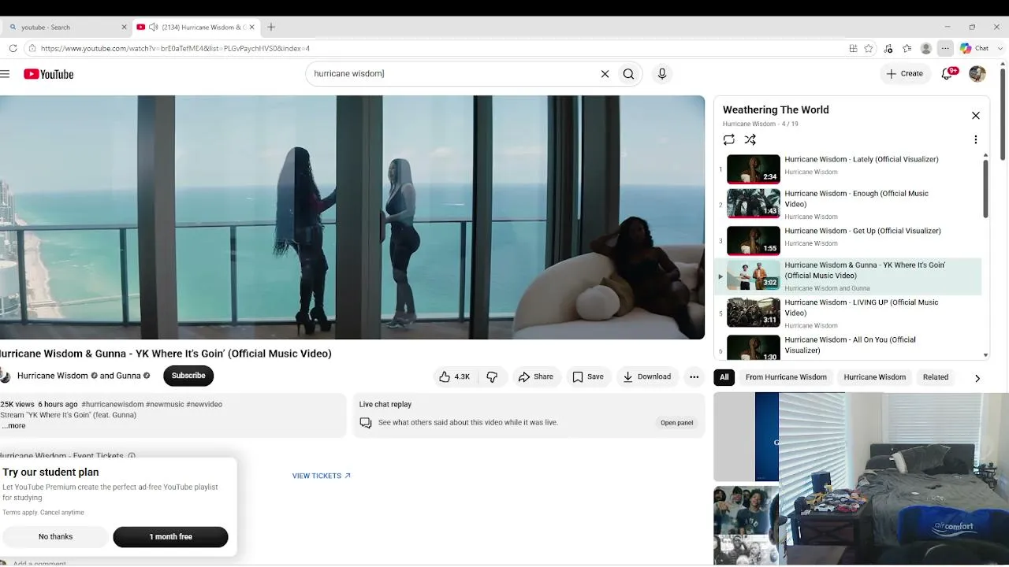The height and width of the screenshot is (567, 1009).
Task: Start voice search with the microphone
Action: coord(662,74)
